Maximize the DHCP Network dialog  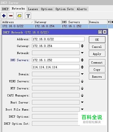[100, 32]
